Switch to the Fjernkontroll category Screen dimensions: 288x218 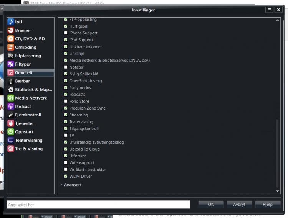pos(30,115)
